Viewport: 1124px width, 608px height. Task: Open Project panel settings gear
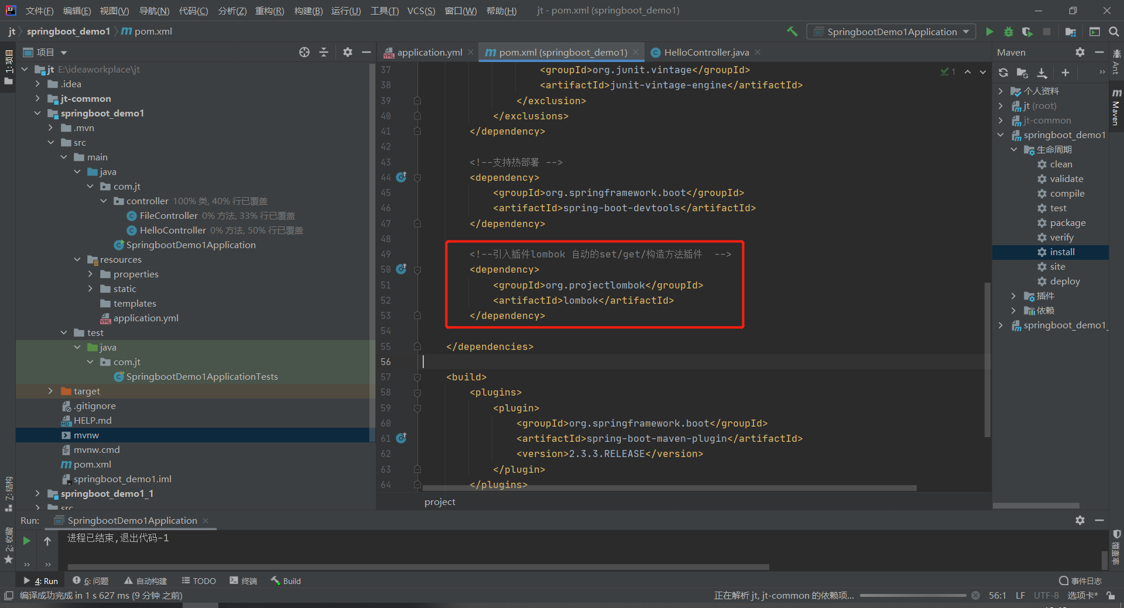point(348,52)
